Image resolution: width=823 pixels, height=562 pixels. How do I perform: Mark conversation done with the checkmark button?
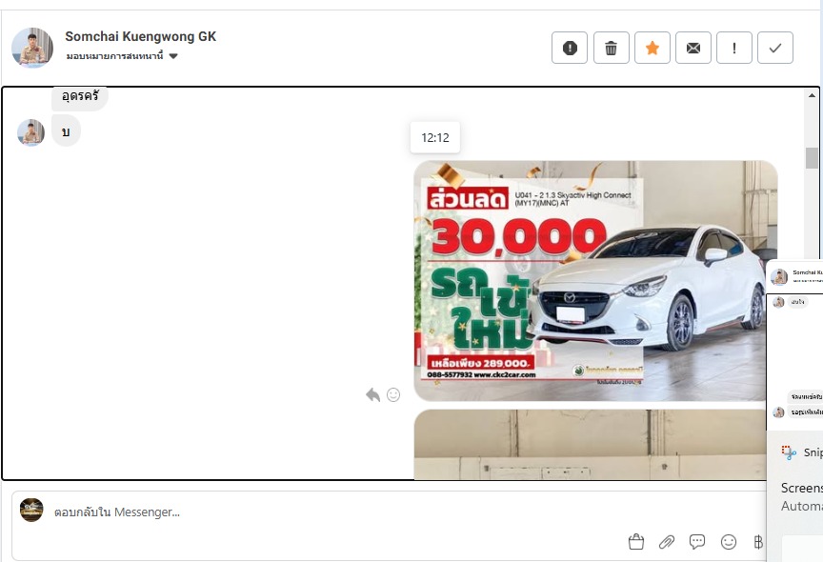coord(774,48)
